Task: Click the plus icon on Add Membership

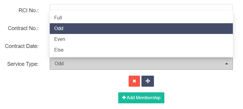Action: point(124,97)
